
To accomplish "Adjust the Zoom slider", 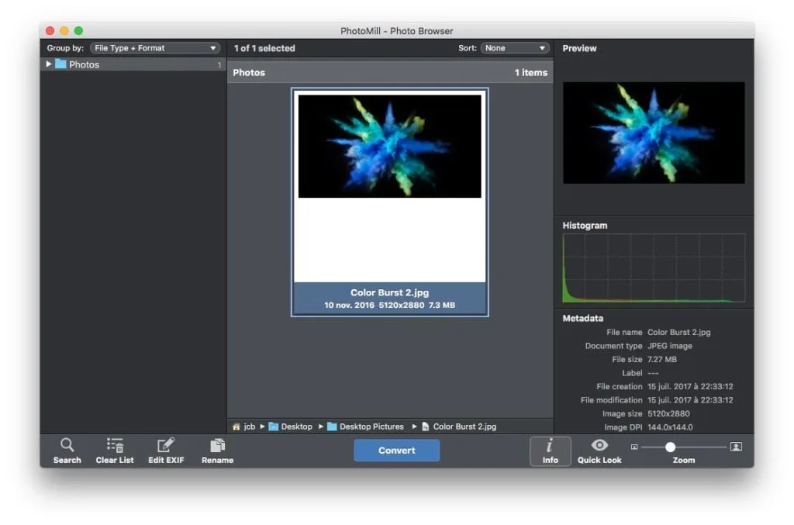I will point(671,447).
